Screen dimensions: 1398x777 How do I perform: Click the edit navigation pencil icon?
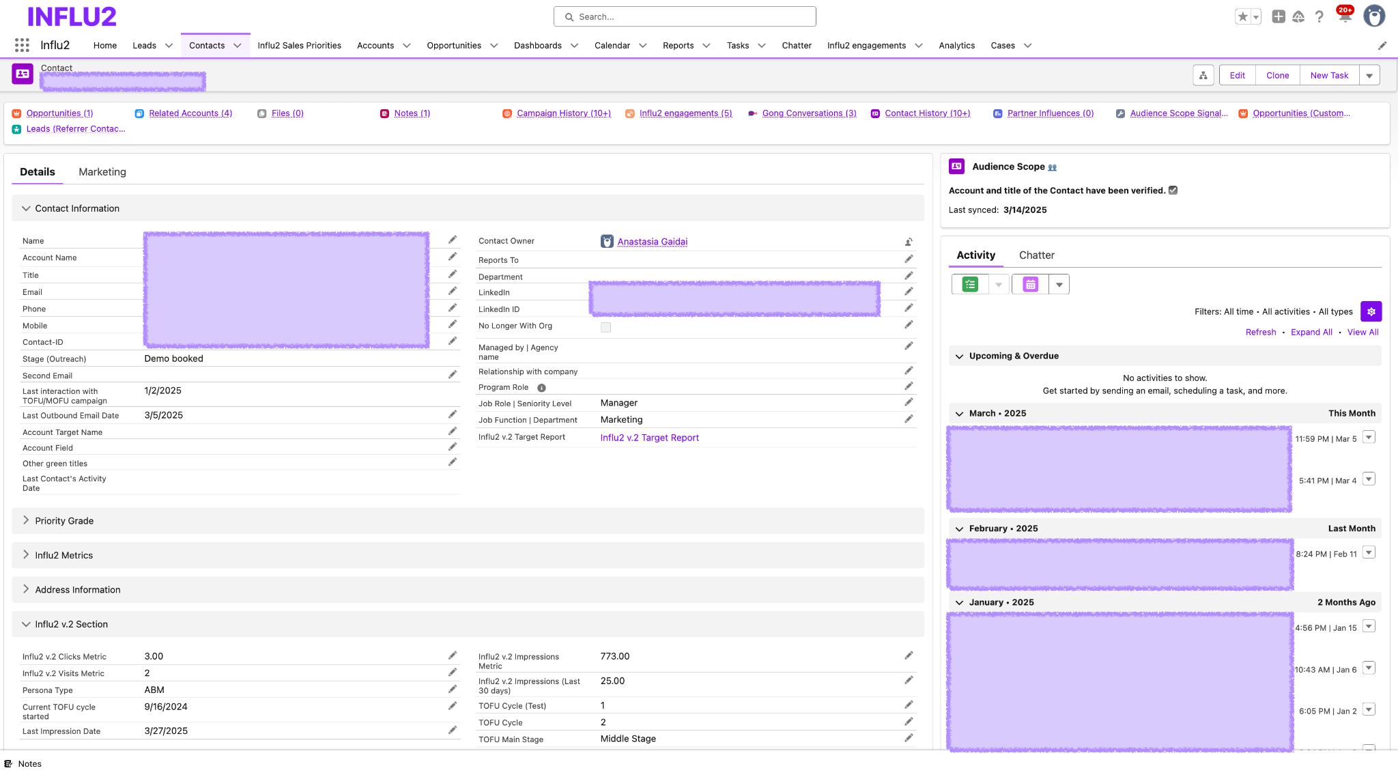click(1382, 46)
